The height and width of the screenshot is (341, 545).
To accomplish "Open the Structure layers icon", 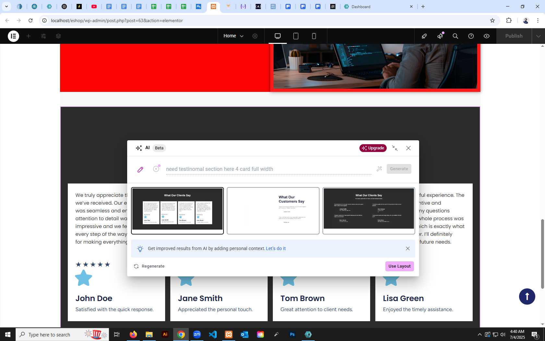I will click(58, 36).
